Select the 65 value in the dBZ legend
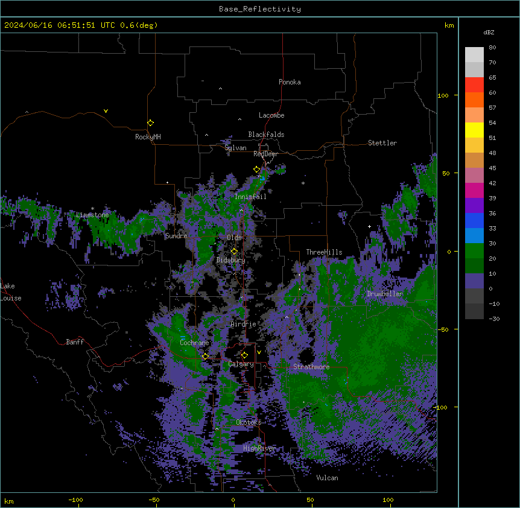This screenshot has width=520, height=508. click(x=492, y=78)
